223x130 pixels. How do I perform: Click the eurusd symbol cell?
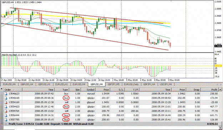click(x=91, y=94)
